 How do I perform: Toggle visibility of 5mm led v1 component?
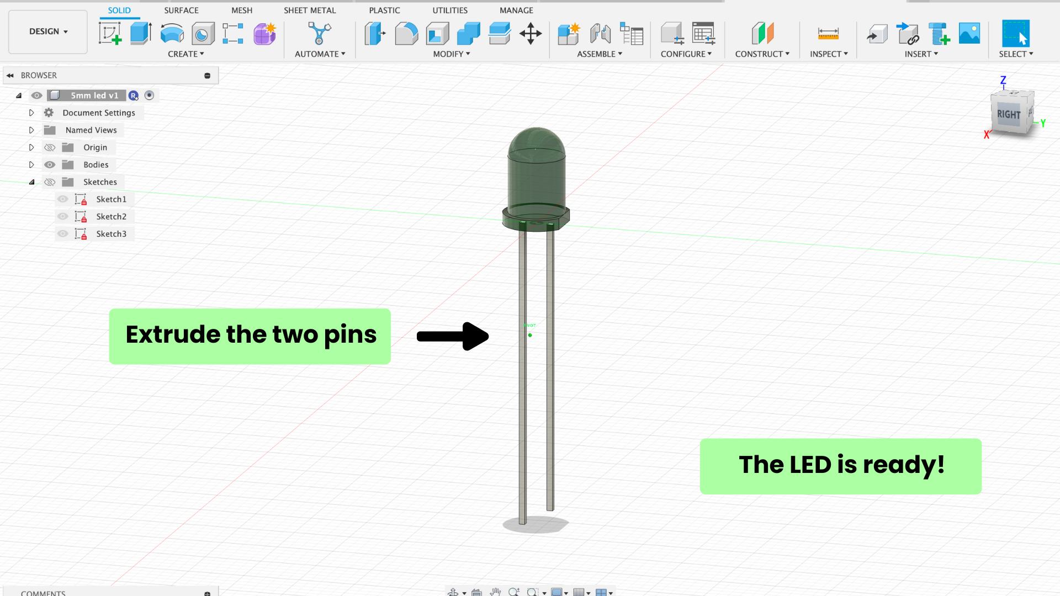[x=36, y=95]
